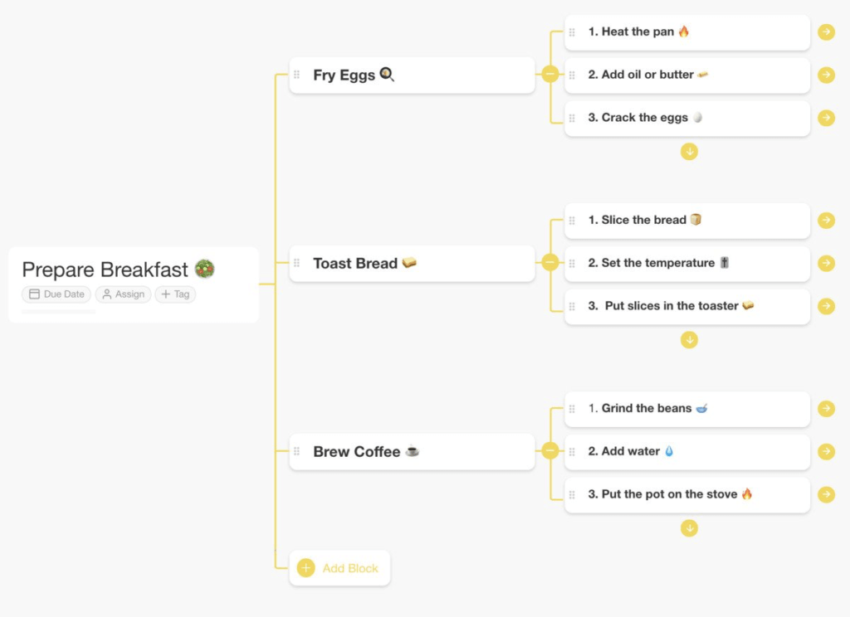Click the down arrow under Crack the eggs
850x617 pixels.
pos(689,152)
